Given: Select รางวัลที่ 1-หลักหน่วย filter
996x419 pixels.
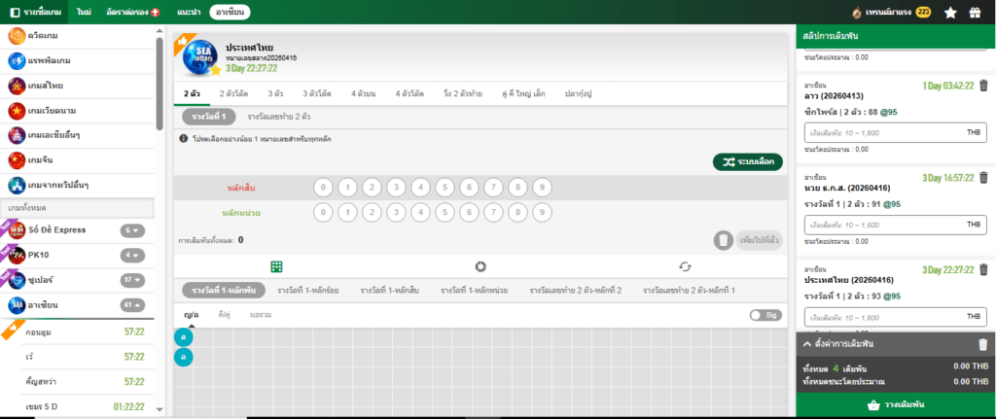Looking at the screenshot, I should pos(474,291).
